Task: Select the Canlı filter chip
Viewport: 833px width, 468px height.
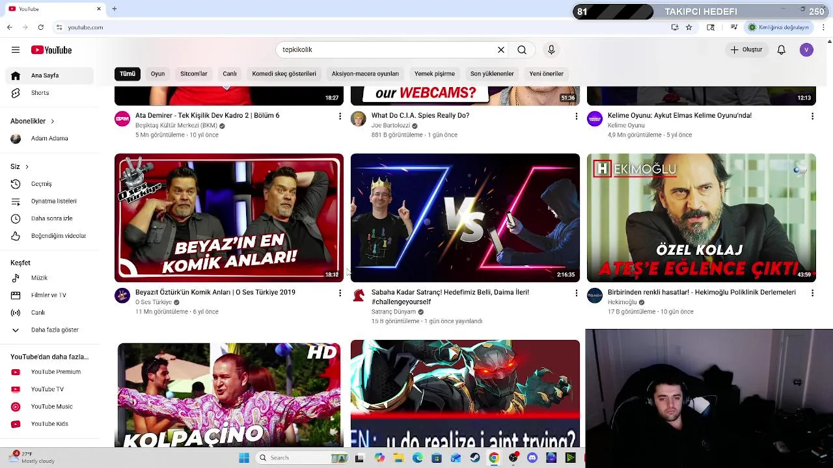Action: [x=230, y=73]
